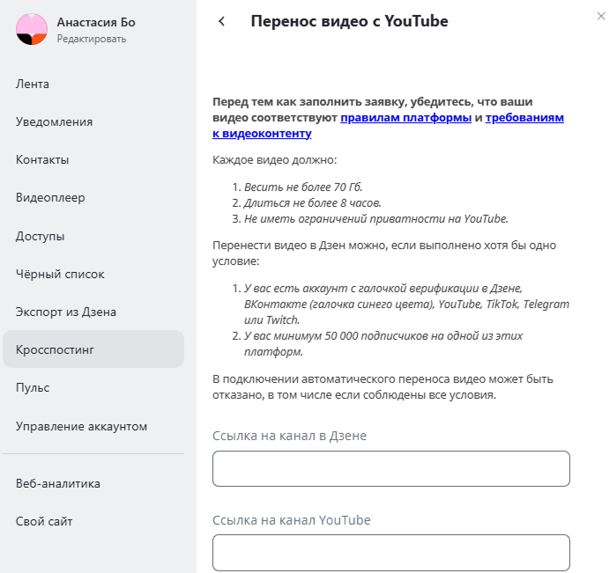The image size is (609, 573).
Task: Click the back arrow beside the page title
Action: tap(222, 22)
